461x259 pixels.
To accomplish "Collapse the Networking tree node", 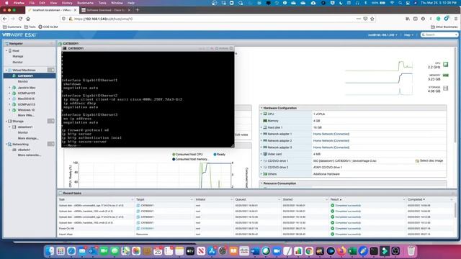I will tap(6, 144).
